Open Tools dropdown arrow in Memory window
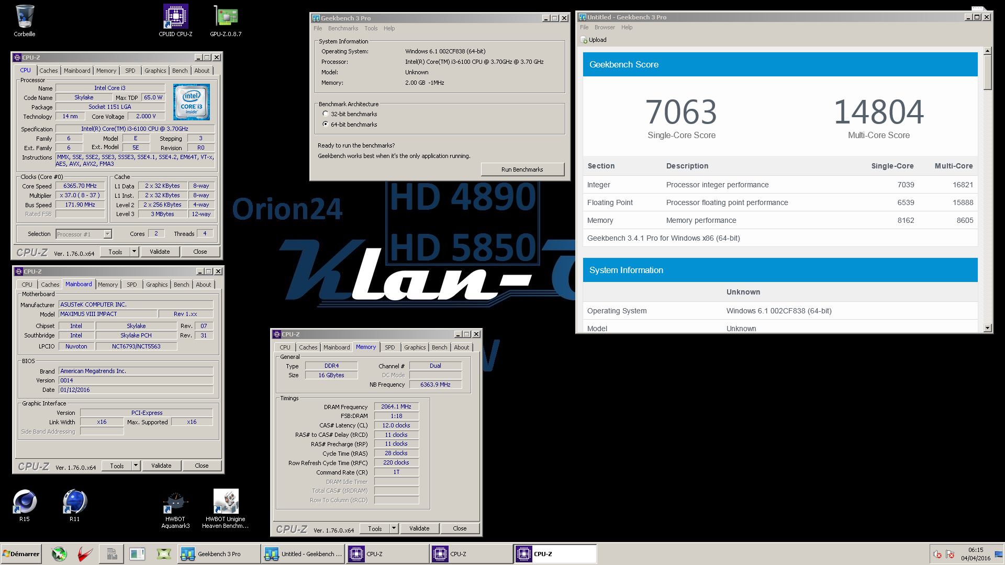The width and height of the screenshot is (1005, 565). point(394,528)
